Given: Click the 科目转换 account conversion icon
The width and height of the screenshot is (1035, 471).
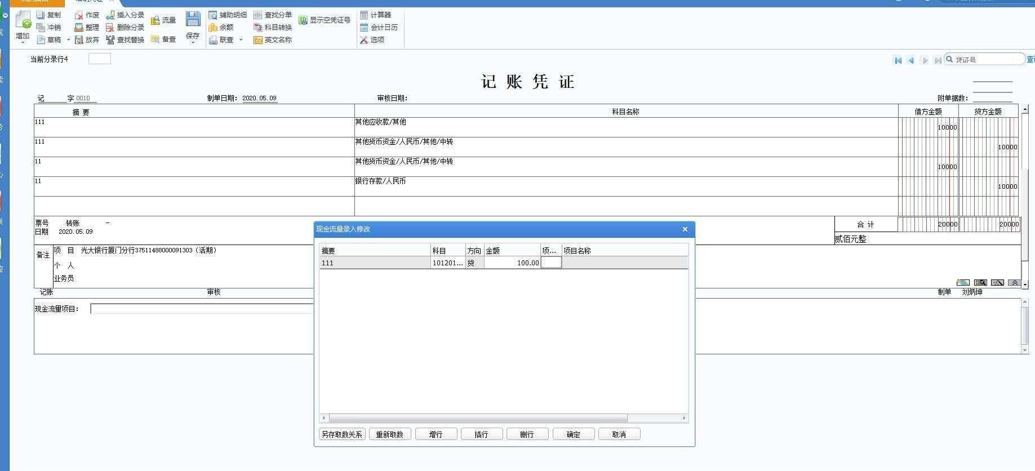Looking at the screenshot, I should tap(258, 28).
